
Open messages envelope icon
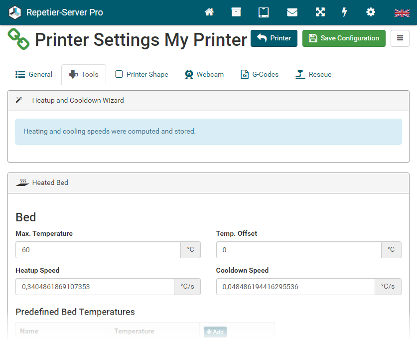[x=292, y=12]
